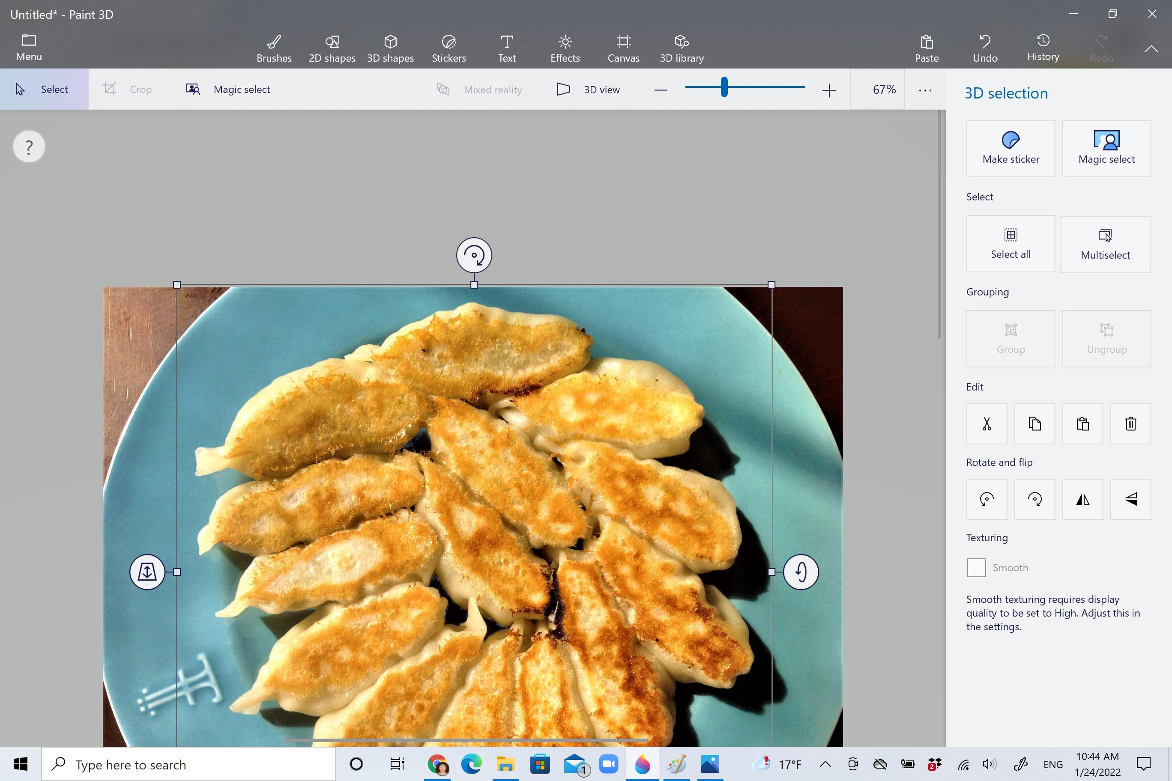Click the Cut scissors icon
Image resolution: width=1172 pixels, height=781 pixels.
click(x=986, y=424)
